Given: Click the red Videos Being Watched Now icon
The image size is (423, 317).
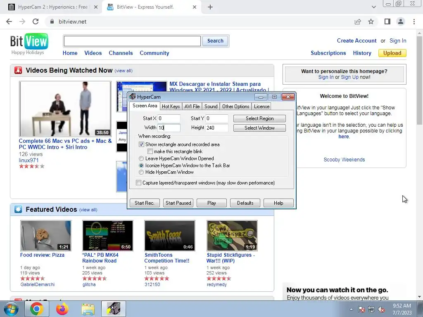Looking at the screenshot, I should (x=18, y=70).
